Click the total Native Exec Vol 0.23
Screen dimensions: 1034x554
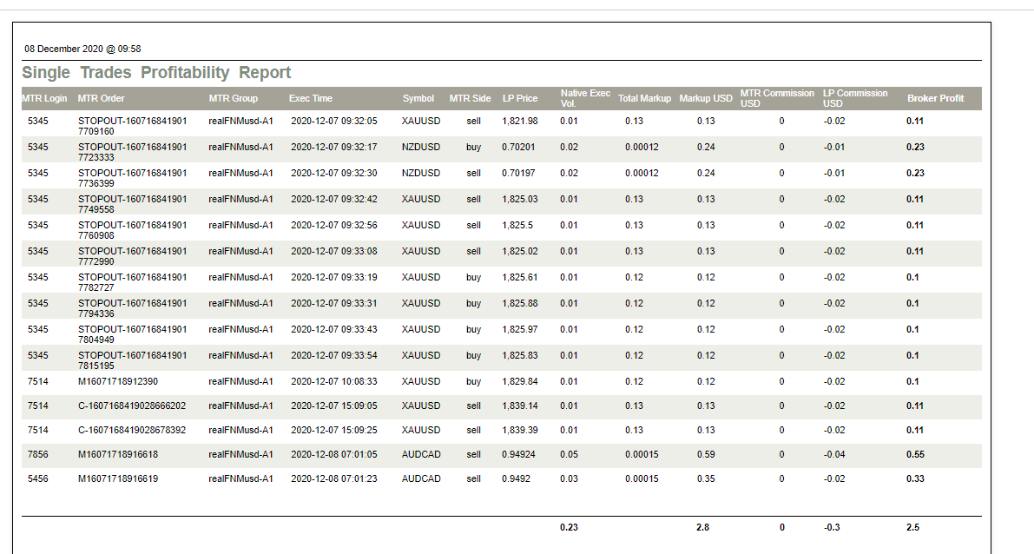coord(569,527)
